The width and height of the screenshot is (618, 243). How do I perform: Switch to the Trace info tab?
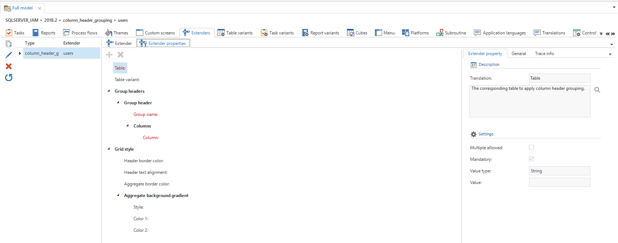click(544, 54)
